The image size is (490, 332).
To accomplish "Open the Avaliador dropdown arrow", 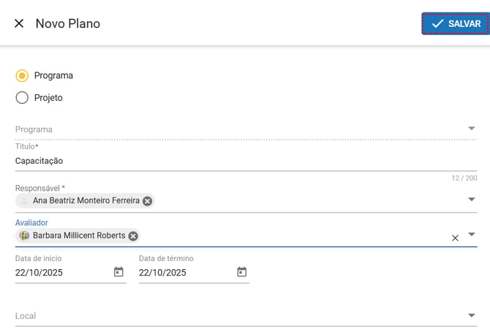I will [x=472, y=234].
